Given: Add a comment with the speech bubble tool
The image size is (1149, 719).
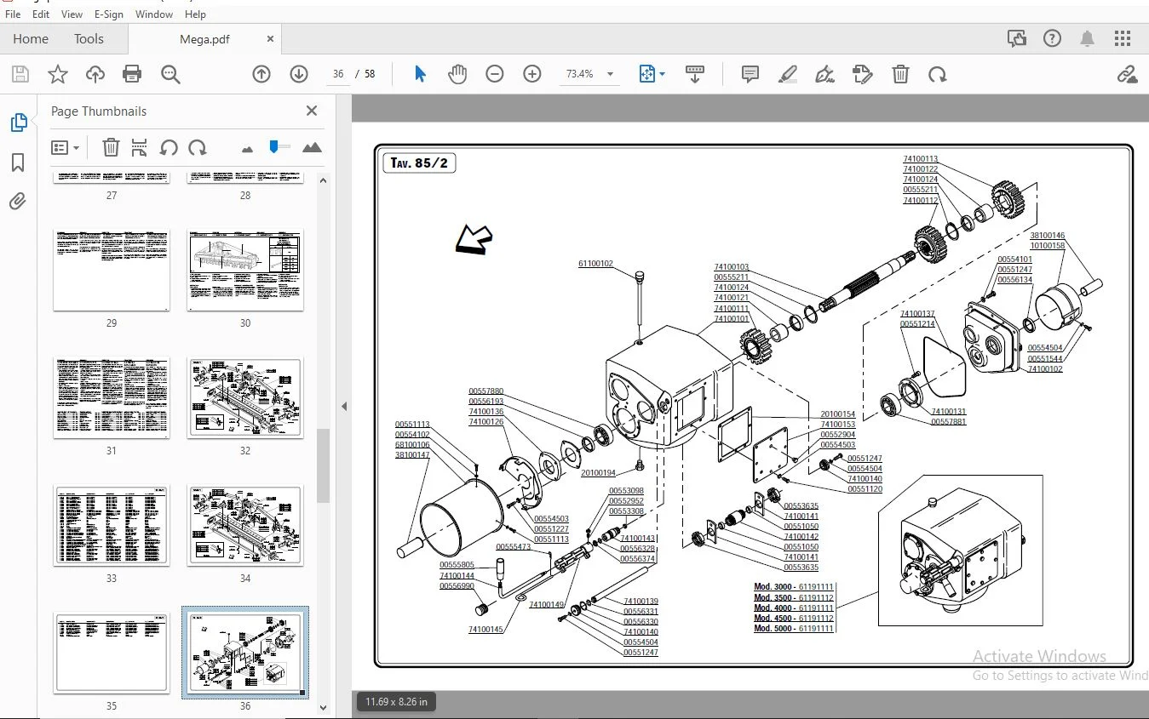Looking at the screenshot, I should [x=750, y=74].
